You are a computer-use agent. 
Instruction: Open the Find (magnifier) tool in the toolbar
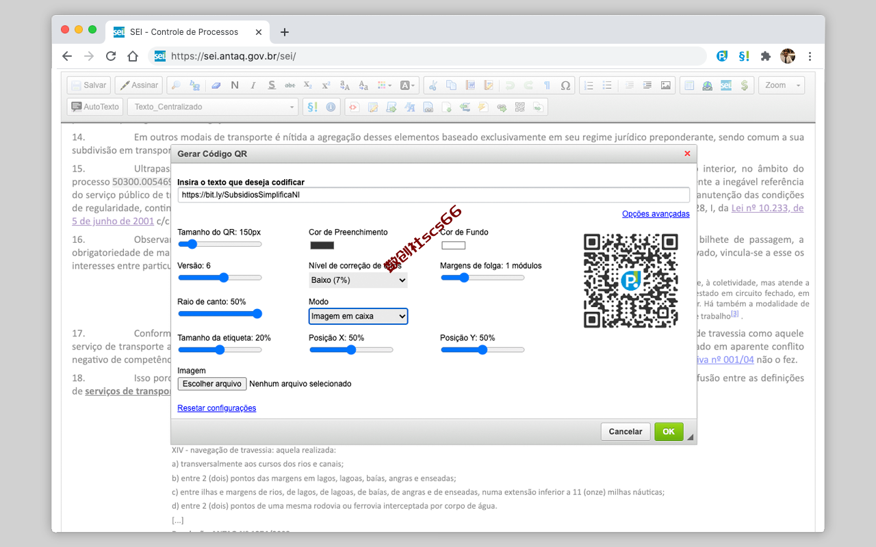pos(176,85)
